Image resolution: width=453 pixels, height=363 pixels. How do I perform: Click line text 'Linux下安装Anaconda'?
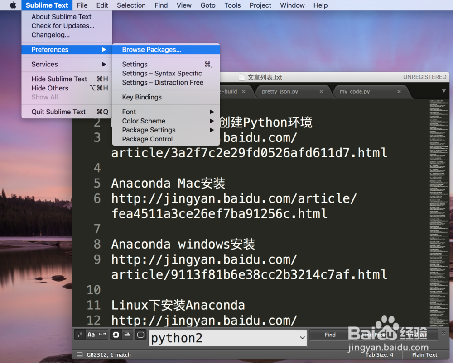tap(178, 305)
